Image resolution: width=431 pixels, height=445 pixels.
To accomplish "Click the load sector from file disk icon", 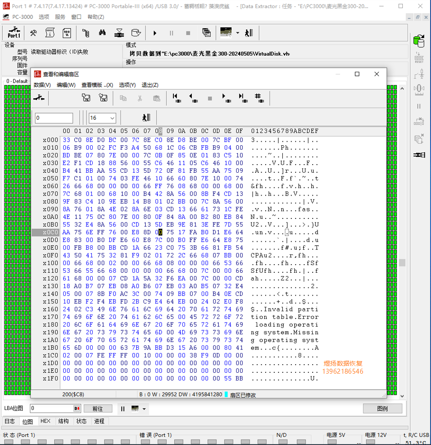I will coord(86,98).
